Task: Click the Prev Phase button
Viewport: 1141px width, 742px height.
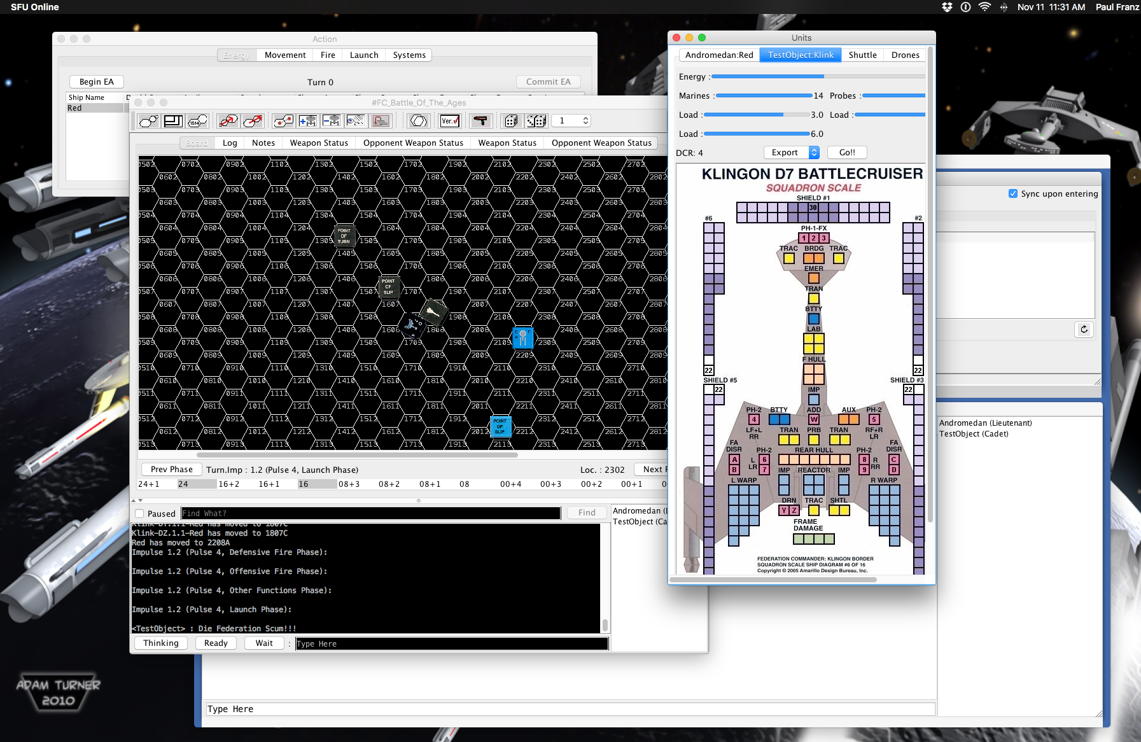Action: point(172,470)
